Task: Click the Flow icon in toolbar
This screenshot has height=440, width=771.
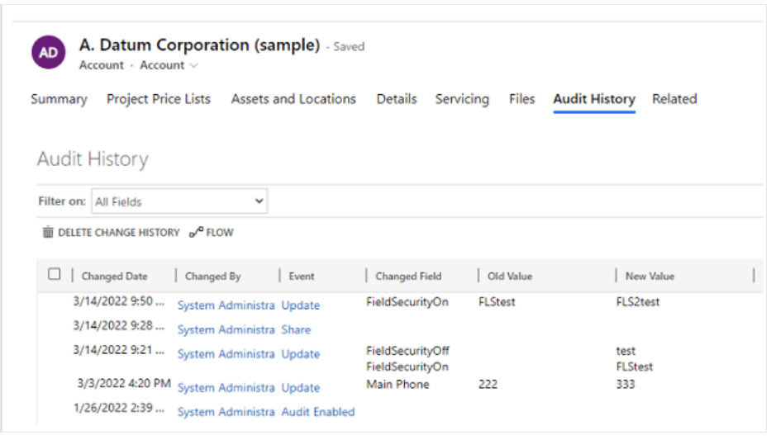Action: click(x=196, y=233)
